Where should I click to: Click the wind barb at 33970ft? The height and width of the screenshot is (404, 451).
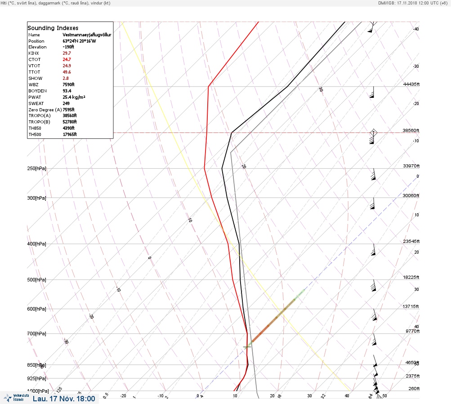373,174
